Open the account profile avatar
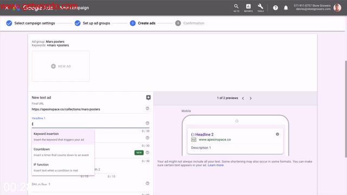 pos(337,8)
